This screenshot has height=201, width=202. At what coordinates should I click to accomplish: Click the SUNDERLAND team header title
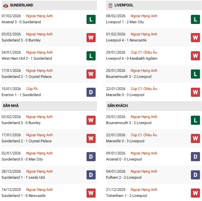22,5
